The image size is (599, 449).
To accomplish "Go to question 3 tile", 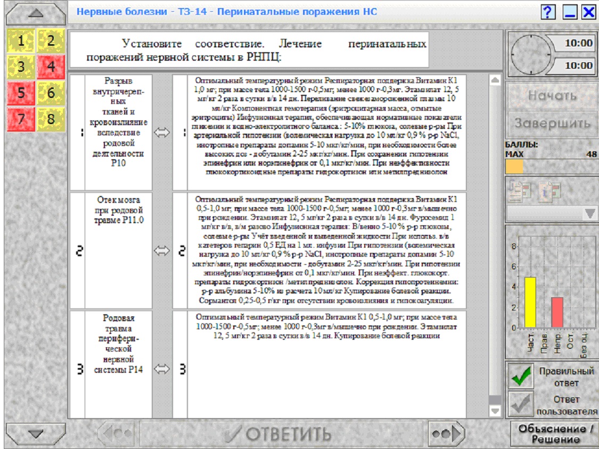I will point(21,67).
